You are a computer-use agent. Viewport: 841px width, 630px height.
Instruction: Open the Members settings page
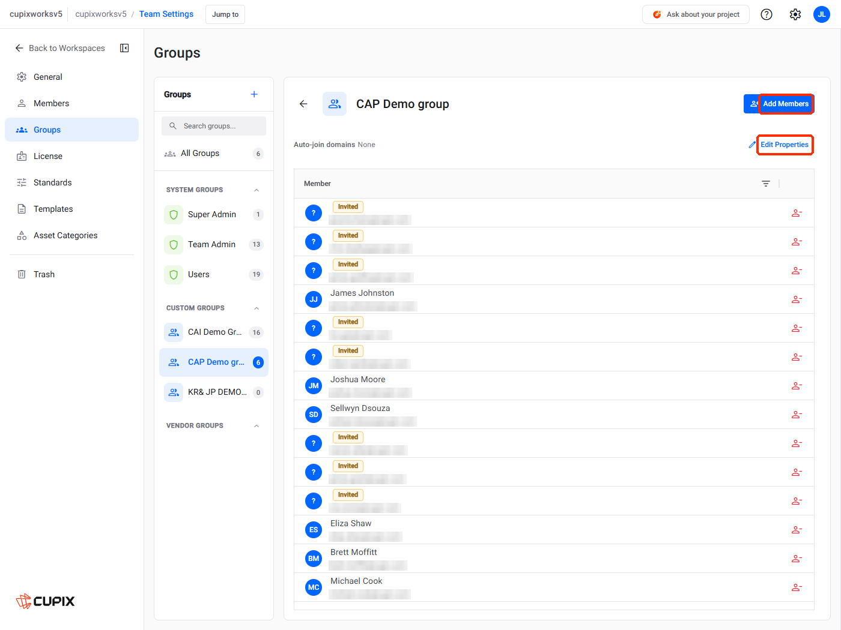[x=71, y=103]
